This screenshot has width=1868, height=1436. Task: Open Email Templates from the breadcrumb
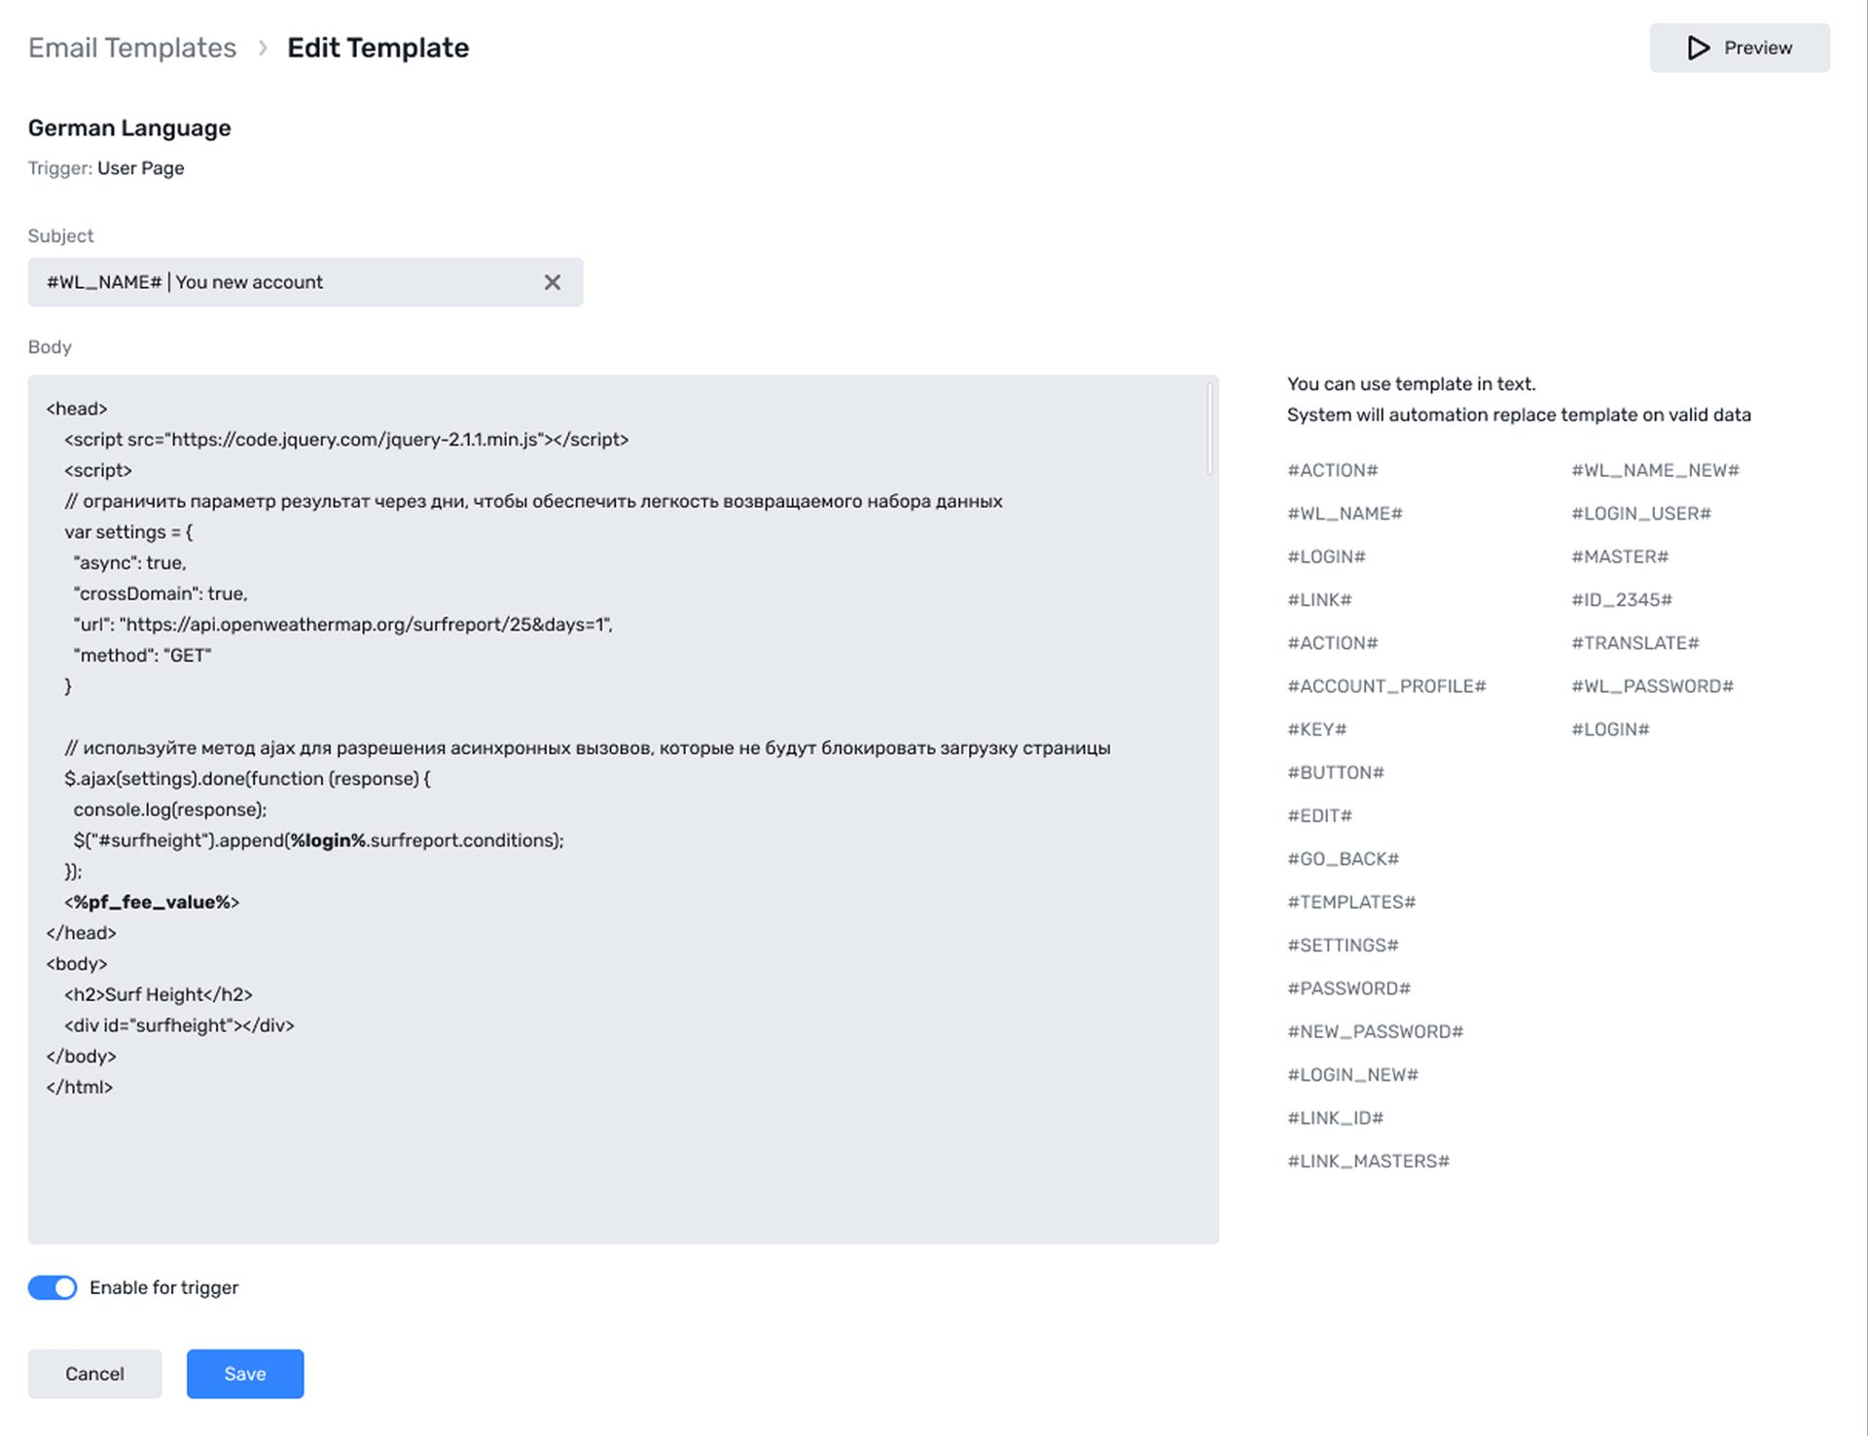[132, 47]
